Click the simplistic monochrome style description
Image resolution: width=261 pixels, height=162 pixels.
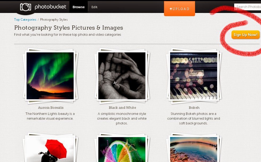click(122, 118)
